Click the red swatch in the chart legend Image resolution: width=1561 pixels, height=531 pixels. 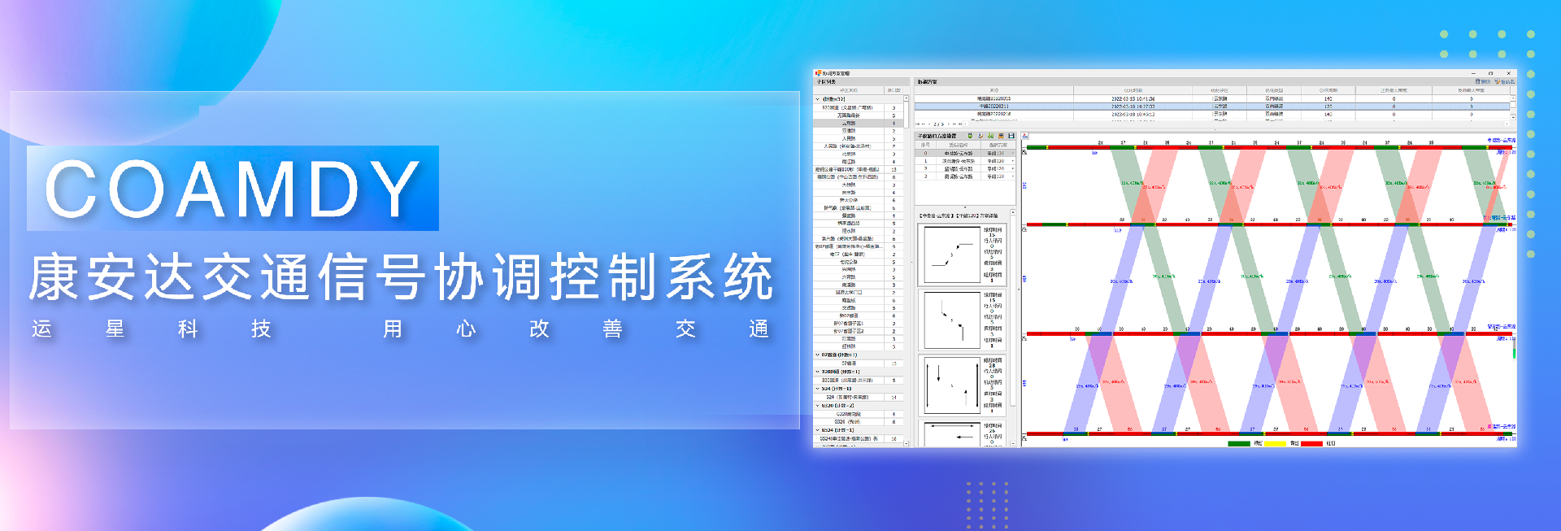tap(1311, 443)
